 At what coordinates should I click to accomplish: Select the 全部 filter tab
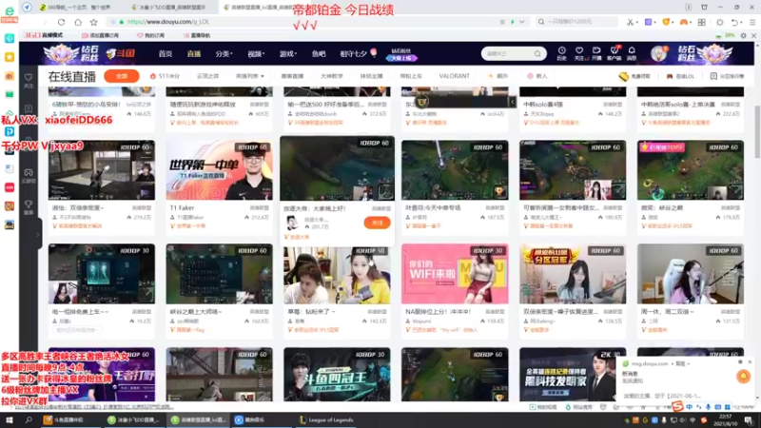point(122,76)
